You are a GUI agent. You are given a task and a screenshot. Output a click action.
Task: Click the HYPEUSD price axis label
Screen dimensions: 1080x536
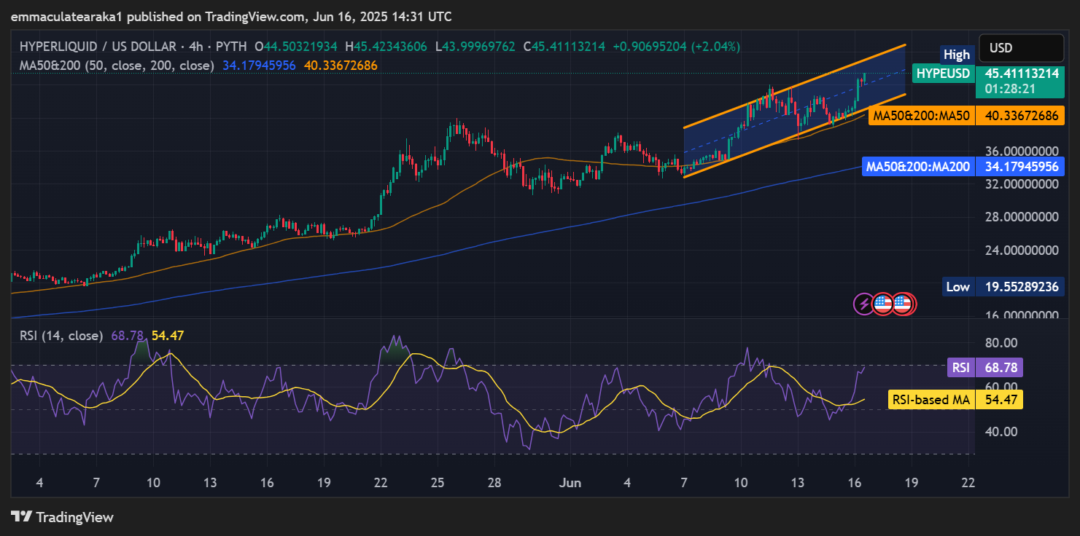(x=944, y=74)
